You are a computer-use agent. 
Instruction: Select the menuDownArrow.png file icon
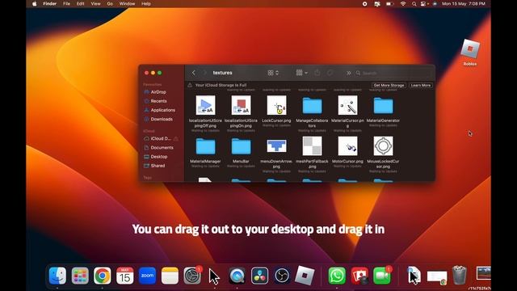276,145
